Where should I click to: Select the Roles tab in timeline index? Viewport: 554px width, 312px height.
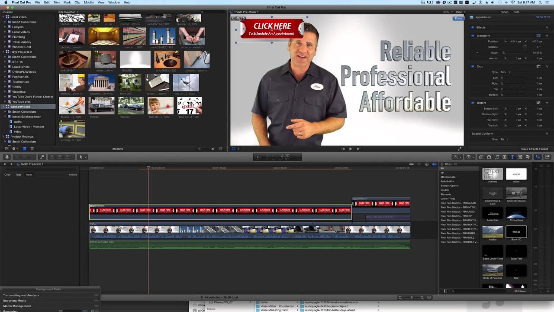point(29,175)
